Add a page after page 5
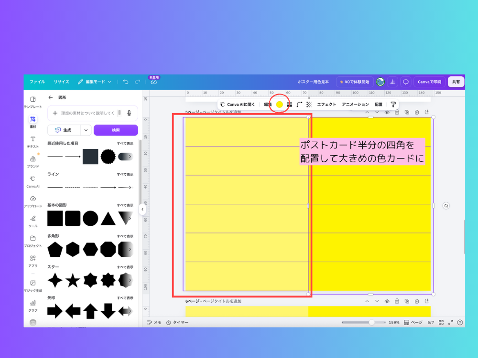This screenshot has height=358, width=478. [427, 112]
